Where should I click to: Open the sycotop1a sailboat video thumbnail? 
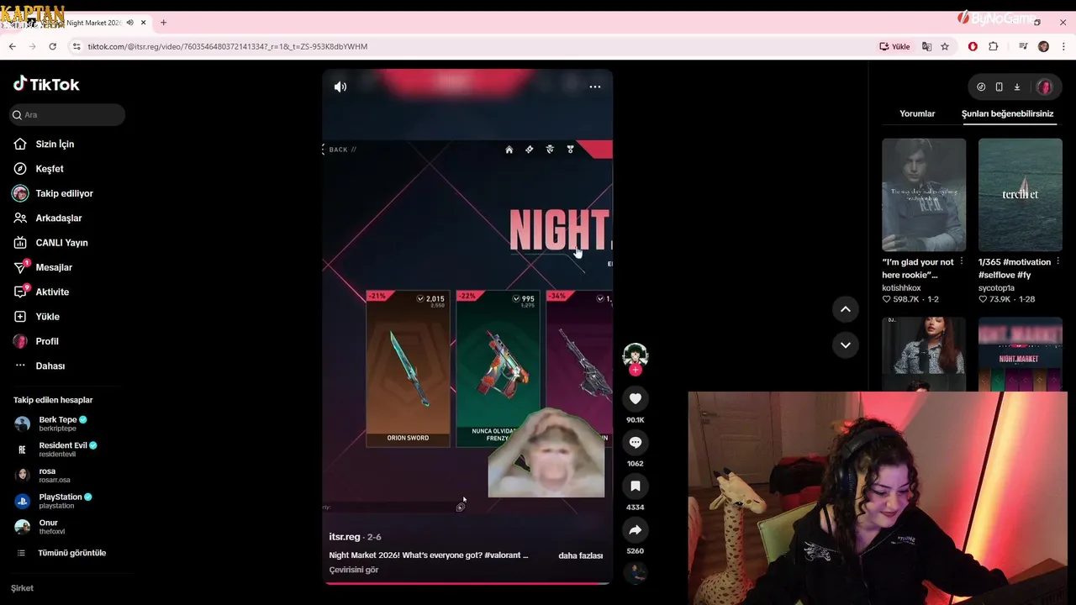point(1020,195)
